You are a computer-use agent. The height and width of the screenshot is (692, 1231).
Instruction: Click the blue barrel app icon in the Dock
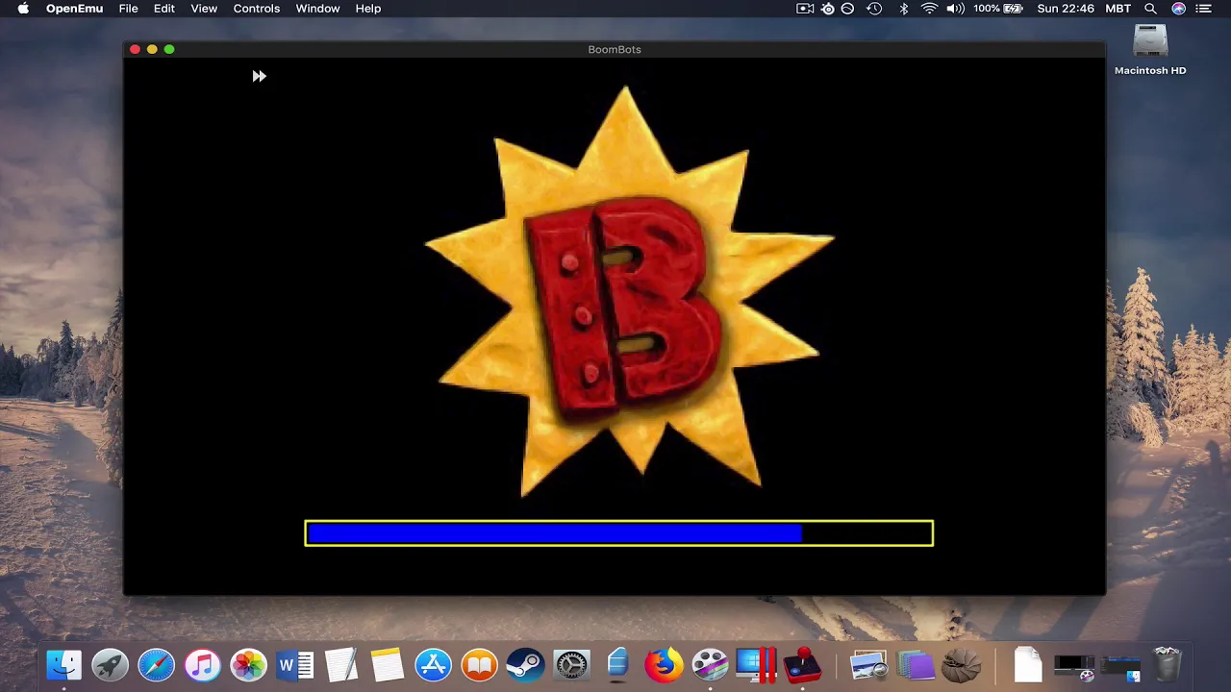[x=617, y=664]
